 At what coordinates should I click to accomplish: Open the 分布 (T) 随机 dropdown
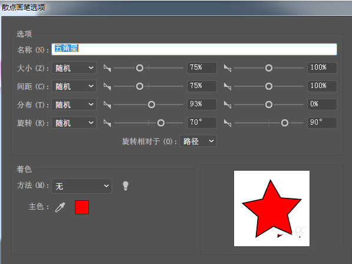point(74,105)
